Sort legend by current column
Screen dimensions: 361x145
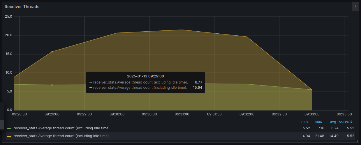coord(346,122)
